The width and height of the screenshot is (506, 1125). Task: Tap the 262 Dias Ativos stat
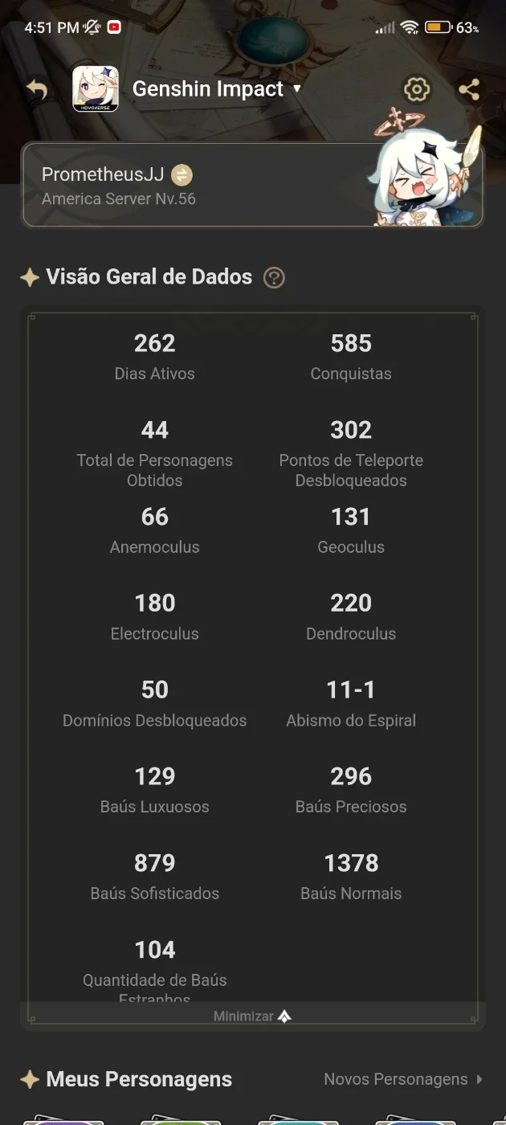click(154, 357)
